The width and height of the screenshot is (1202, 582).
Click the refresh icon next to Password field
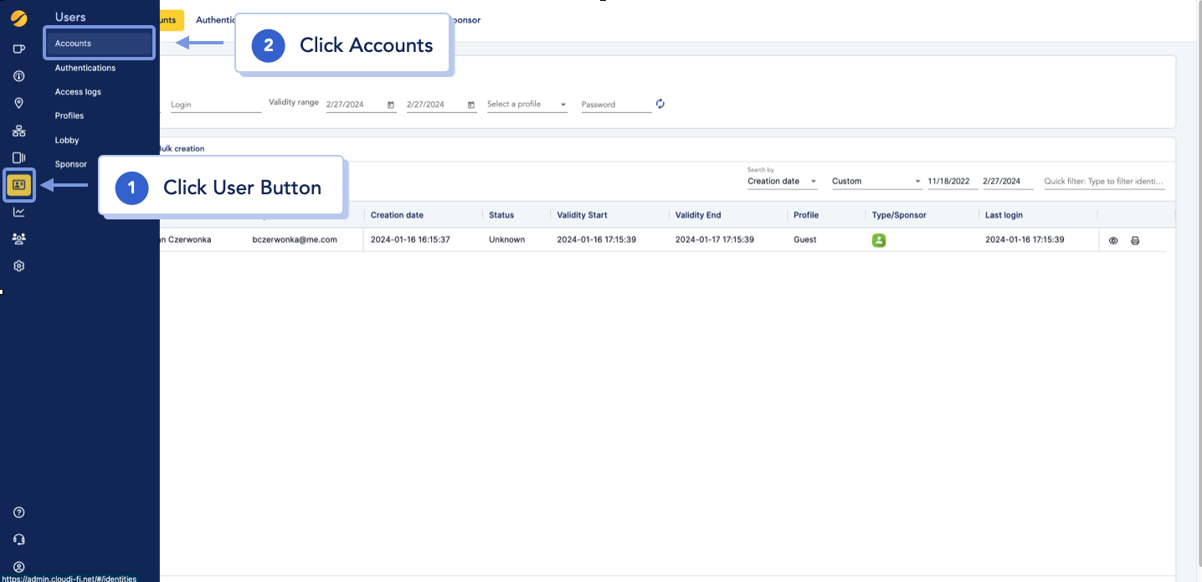point(660,104)
